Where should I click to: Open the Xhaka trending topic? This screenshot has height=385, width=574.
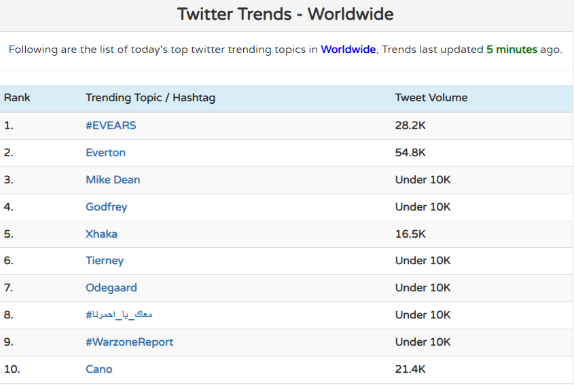101,234
